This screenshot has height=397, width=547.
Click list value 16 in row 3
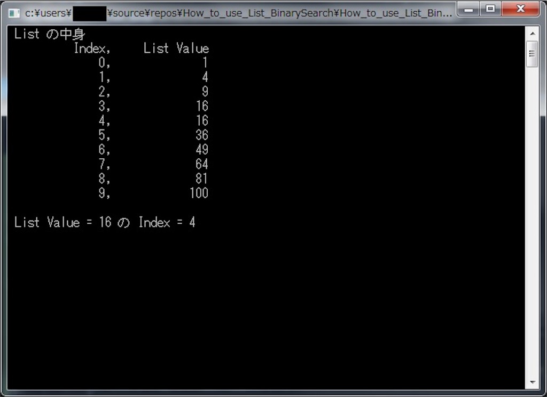click(x=202, y=106)
